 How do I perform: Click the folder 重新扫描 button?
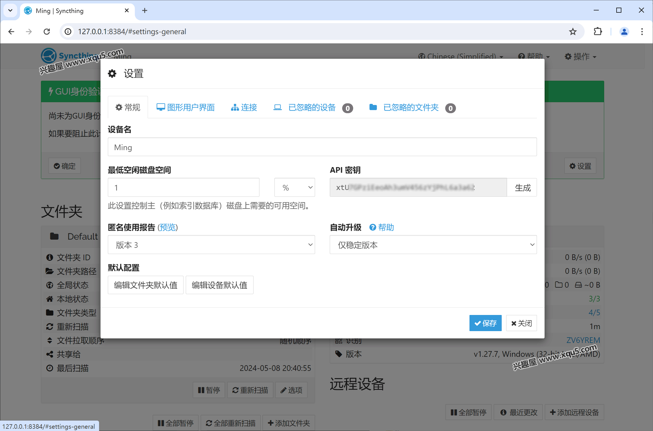coord(250,390)
